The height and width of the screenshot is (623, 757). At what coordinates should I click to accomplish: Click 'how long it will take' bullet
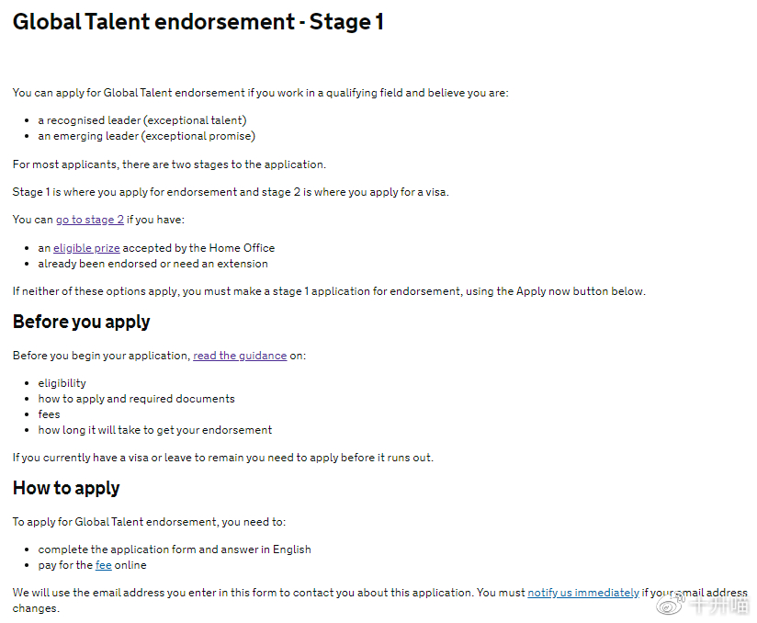tap(155, 430)
